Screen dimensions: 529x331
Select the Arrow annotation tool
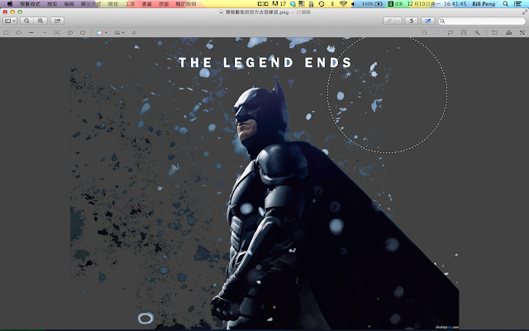[x=44, y=33]
